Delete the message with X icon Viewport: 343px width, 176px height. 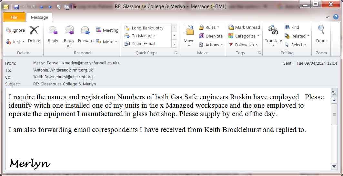point(34,34)
